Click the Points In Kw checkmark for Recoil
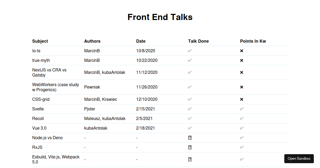 pos(242,118)
